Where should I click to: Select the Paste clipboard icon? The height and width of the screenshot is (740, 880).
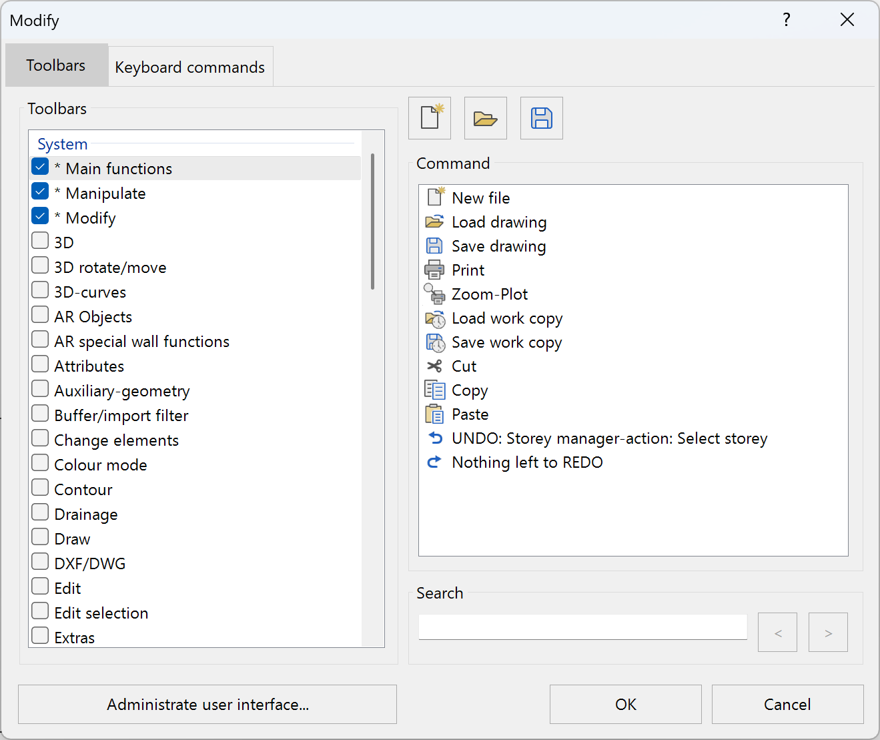pyautogui.click(x=435, y=414)
